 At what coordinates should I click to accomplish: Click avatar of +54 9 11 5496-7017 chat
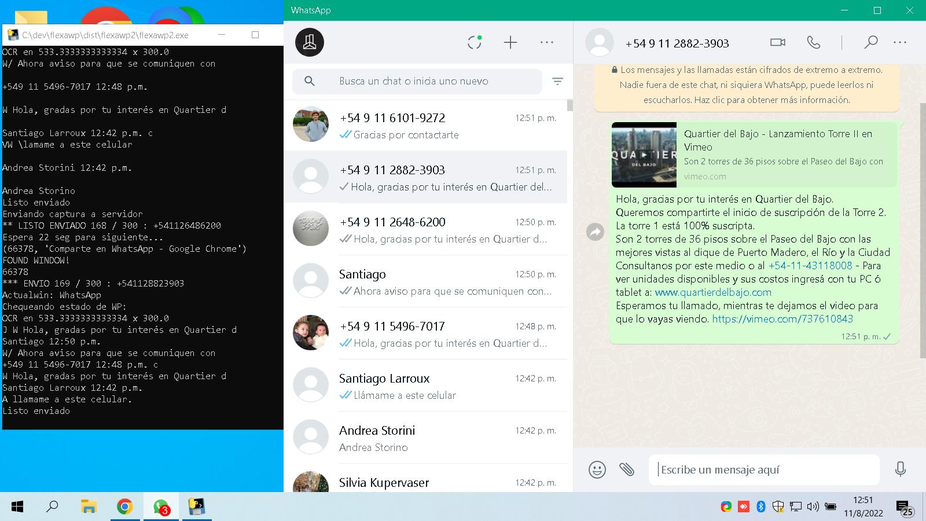click(x=311, y=333)
